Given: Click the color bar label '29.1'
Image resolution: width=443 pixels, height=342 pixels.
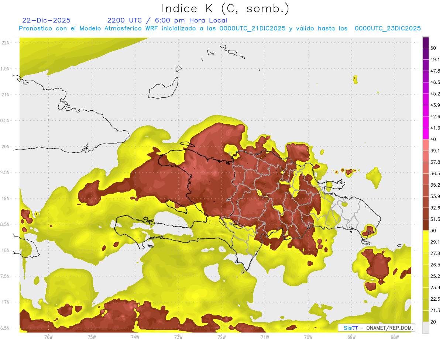Looking at the screenshot, I should 435,242.
